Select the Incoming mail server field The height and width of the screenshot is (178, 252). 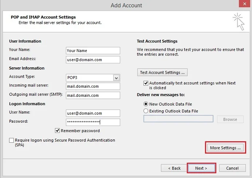point(93,86)
